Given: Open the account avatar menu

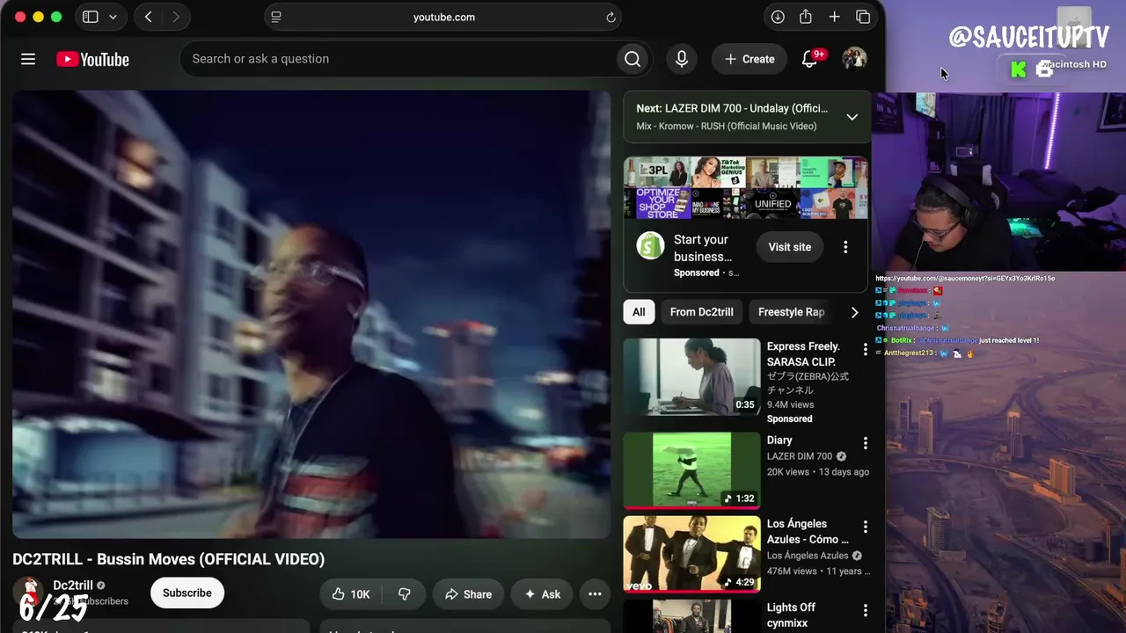Looking at the screenshot, I should pos(854,59).
